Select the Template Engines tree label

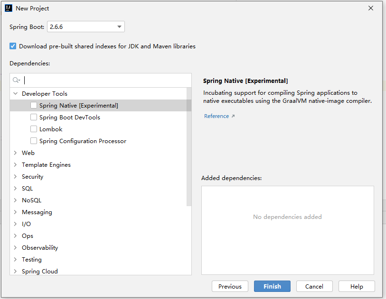point(46,165)
